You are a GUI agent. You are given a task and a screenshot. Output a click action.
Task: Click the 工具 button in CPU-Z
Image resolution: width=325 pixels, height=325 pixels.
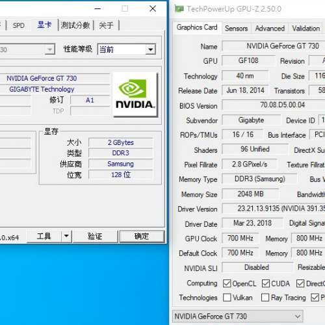(x=44, y=236)
